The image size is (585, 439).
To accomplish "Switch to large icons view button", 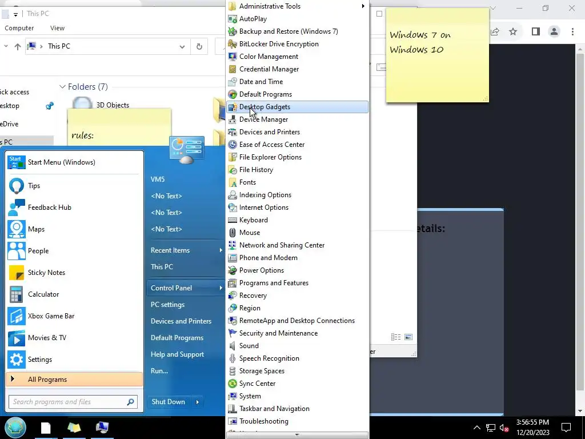I will point(408,337).
